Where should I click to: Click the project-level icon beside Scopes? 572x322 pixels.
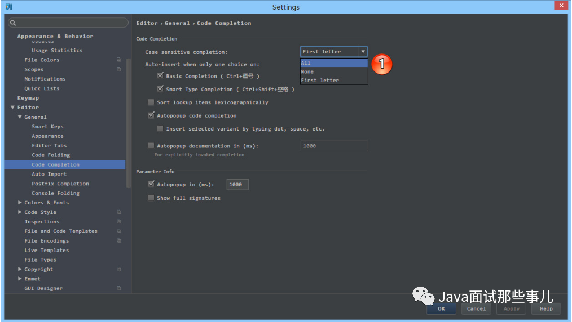coord(118,69)
